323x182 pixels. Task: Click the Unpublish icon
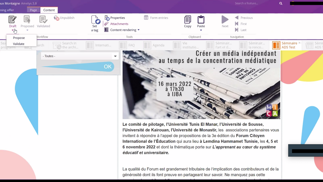click(x=64, y=18)
